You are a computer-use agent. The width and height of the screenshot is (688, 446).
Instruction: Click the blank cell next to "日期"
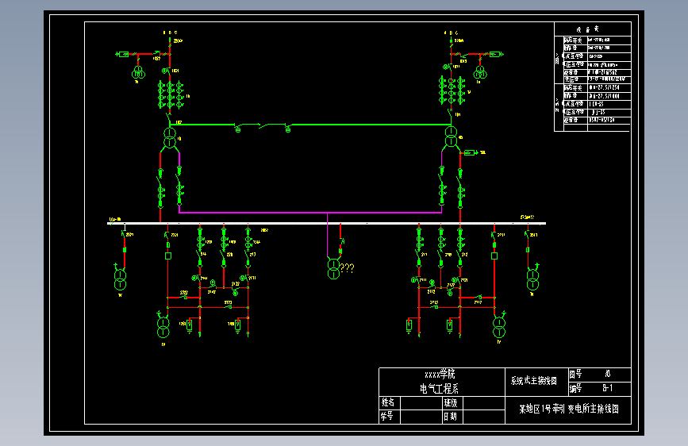(x=484, y=417)
